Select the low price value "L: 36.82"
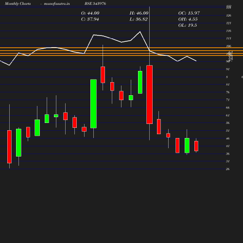Viewport: 243px width, 243px height. point(139,19)
